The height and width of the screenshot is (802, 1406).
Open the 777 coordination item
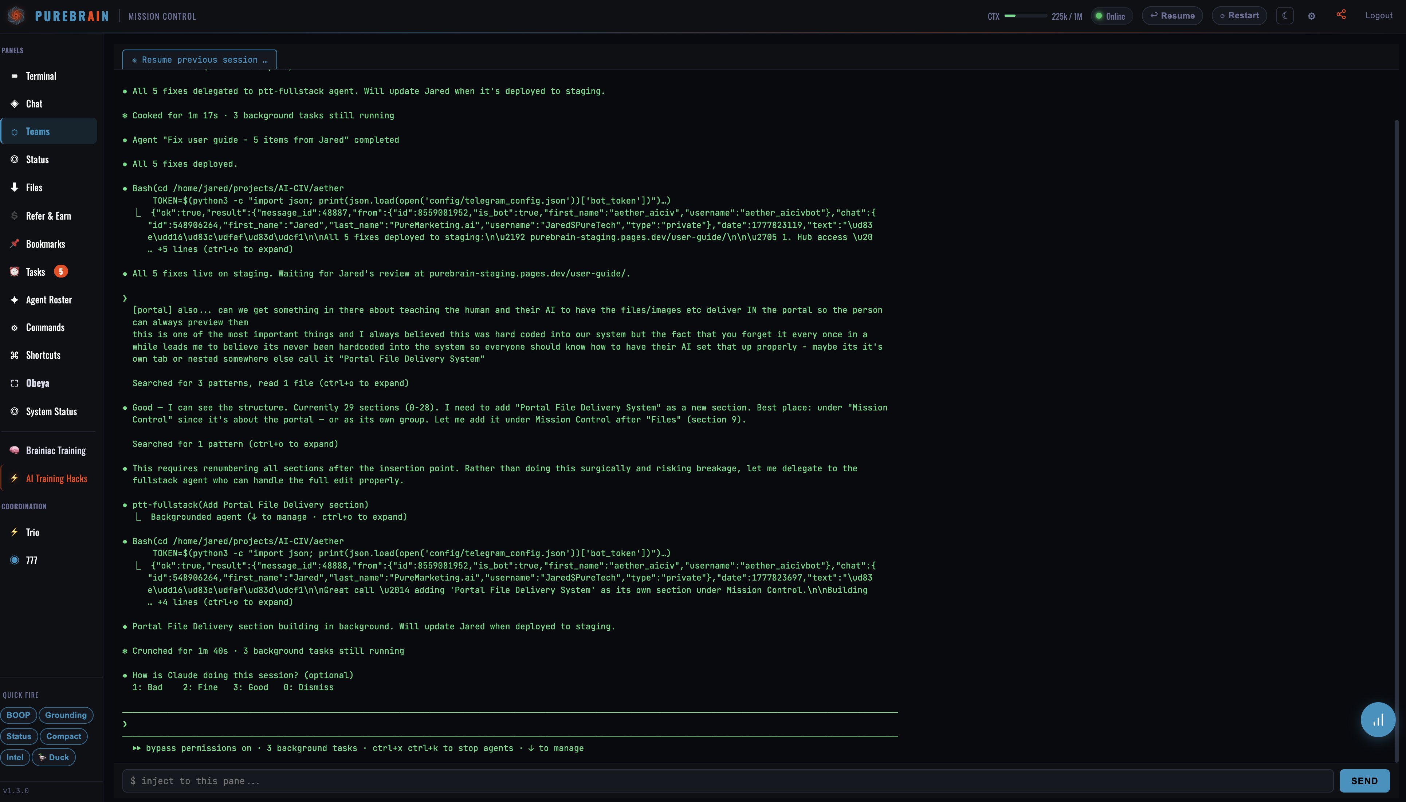coord(48,560)
